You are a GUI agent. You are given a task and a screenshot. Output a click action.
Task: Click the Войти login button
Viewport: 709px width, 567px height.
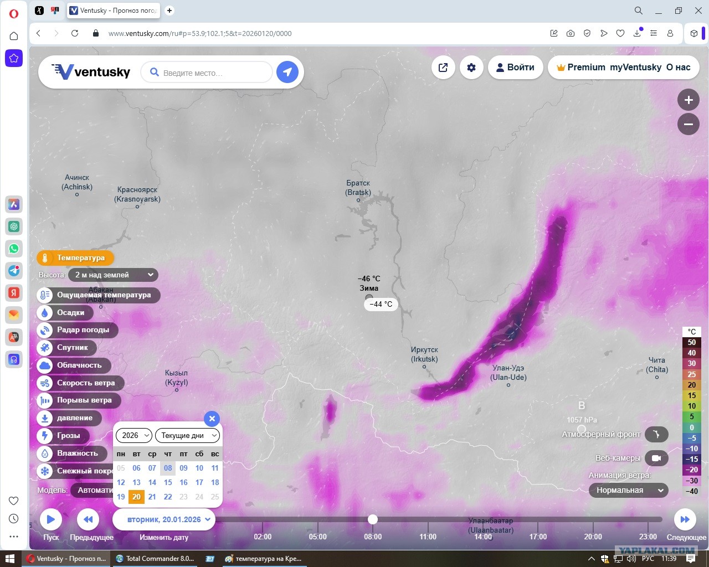(x=515, y=68)
